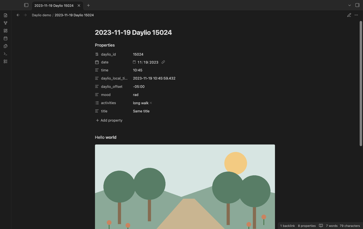Screen dimensions: 363x229
Task: Click the 'title' property name
Action: coord(104,111)
